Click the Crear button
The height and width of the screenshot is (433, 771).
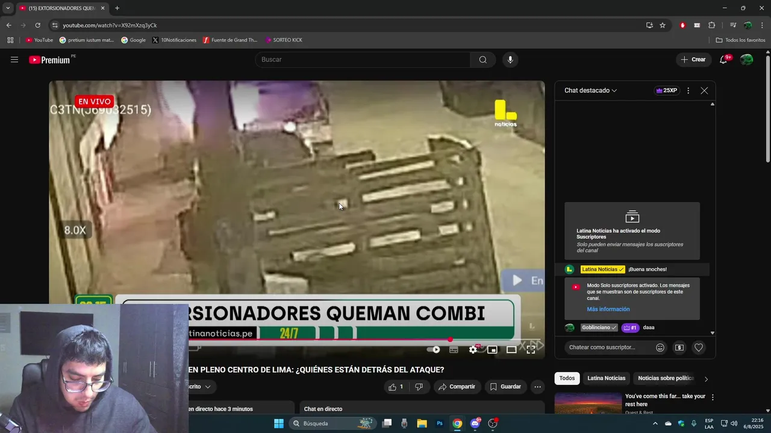tap(693, 60)
